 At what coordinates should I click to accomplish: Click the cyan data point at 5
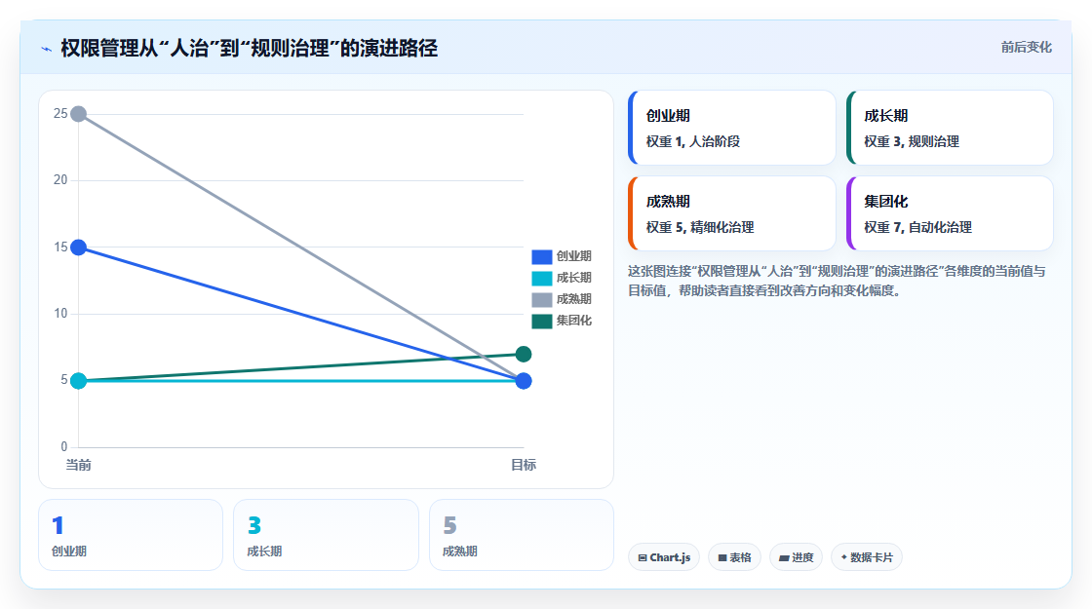[79, 381]
